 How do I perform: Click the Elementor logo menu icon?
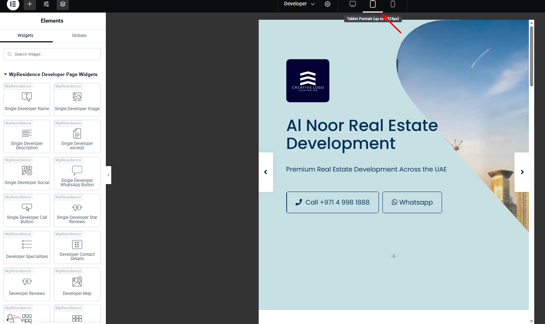click(13, 4)
